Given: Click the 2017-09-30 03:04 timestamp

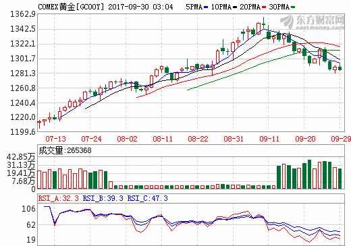Looking at the screenshot, I should [x=140, y=7].
